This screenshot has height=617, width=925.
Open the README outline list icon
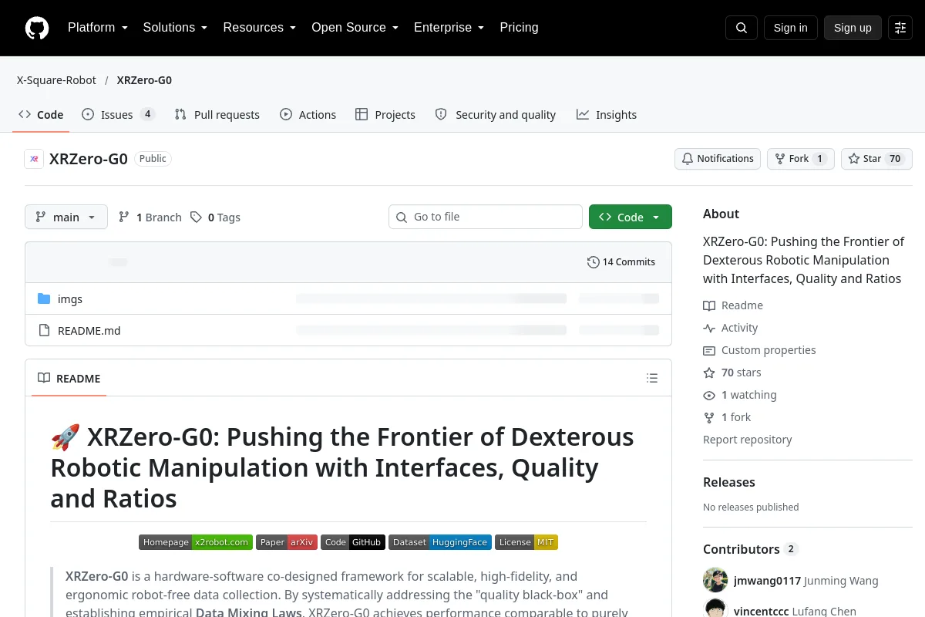pyautogui.click(x=652, y=378)
